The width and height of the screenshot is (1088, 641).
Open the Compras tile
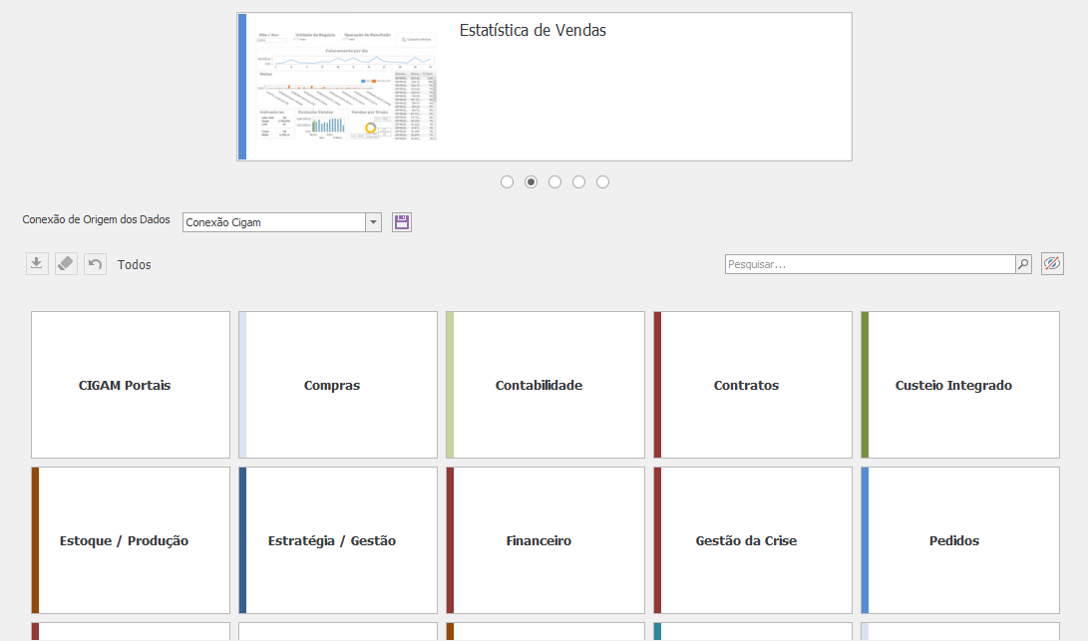click(338, 385)
